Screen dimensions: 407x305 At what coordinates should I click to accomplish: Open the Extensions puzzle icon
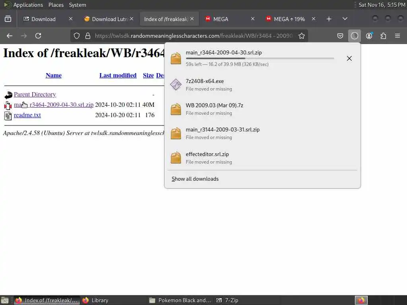(384, 36)
